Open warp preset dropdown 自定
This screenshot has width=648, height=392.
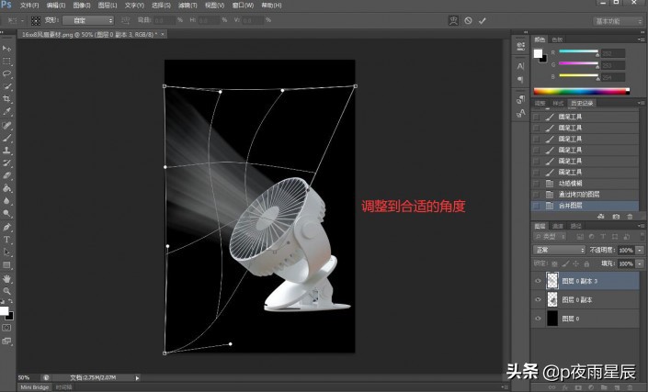[x=87, y=20]
